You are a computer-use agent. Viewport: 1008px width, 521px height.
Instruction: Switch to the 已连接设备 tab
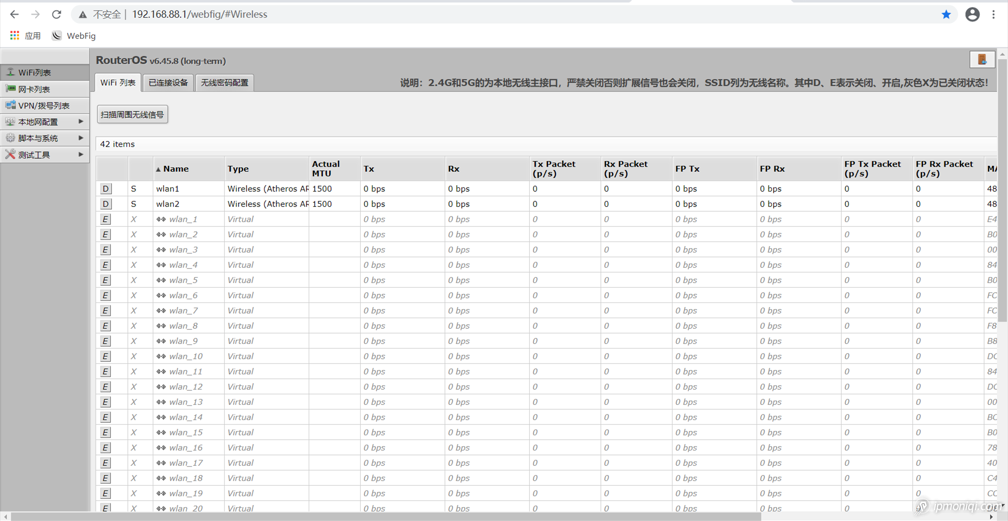(168, 83)
